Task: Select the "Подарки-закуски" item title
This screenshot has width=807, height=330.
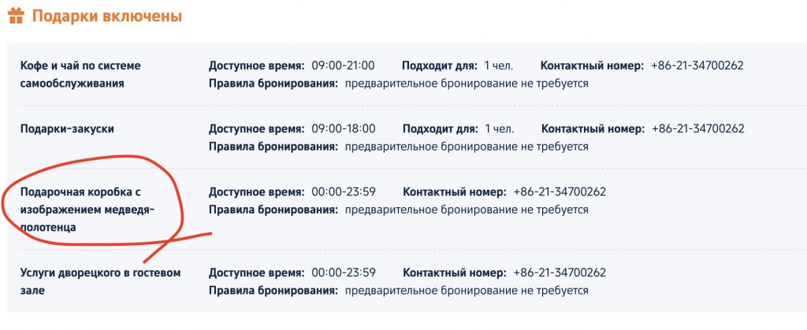Action: coord(67,128)
